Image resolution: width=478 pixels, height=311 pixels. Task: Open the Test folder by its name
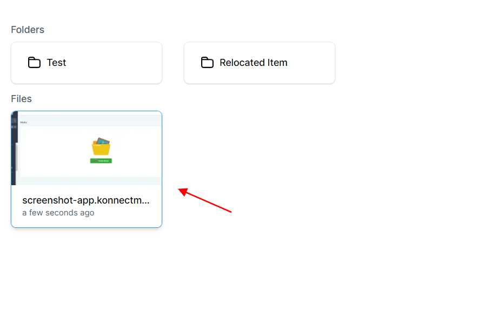pos(56,63)
